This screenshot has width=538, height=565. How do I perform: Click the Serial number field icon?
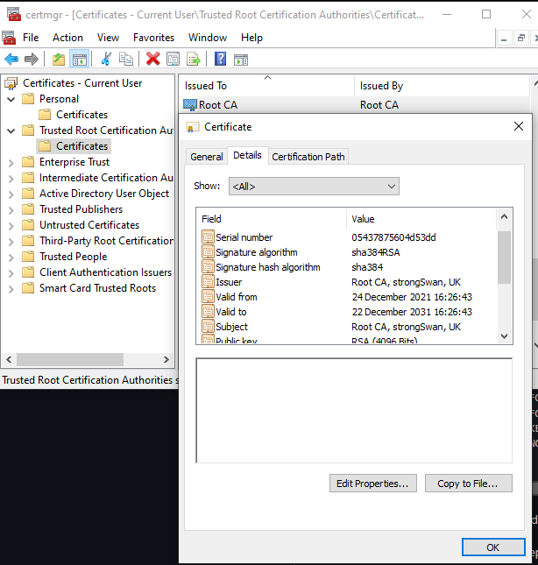pos(208,237)
